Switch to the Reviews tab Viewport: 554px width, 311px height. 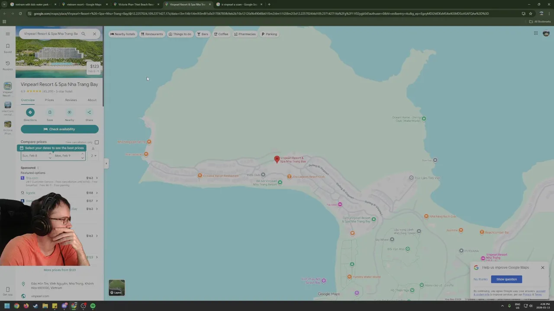tap(71, 100)
